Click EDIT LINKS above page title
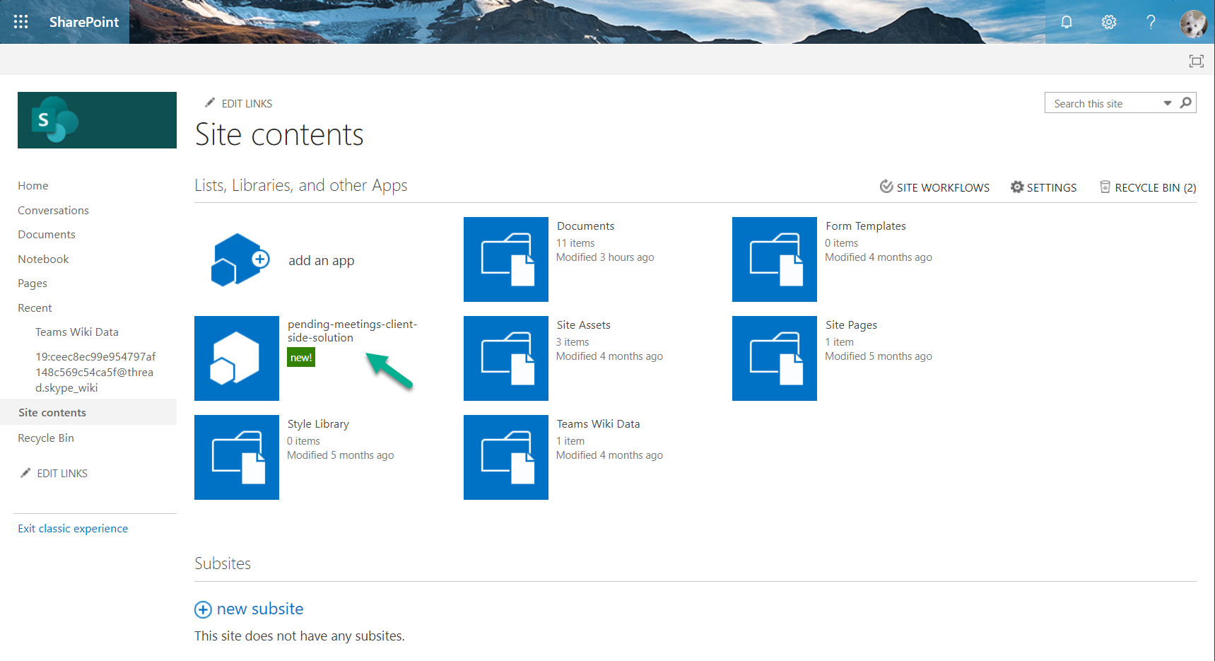Viewport: 1215px width, 661px height. [247, 104]
